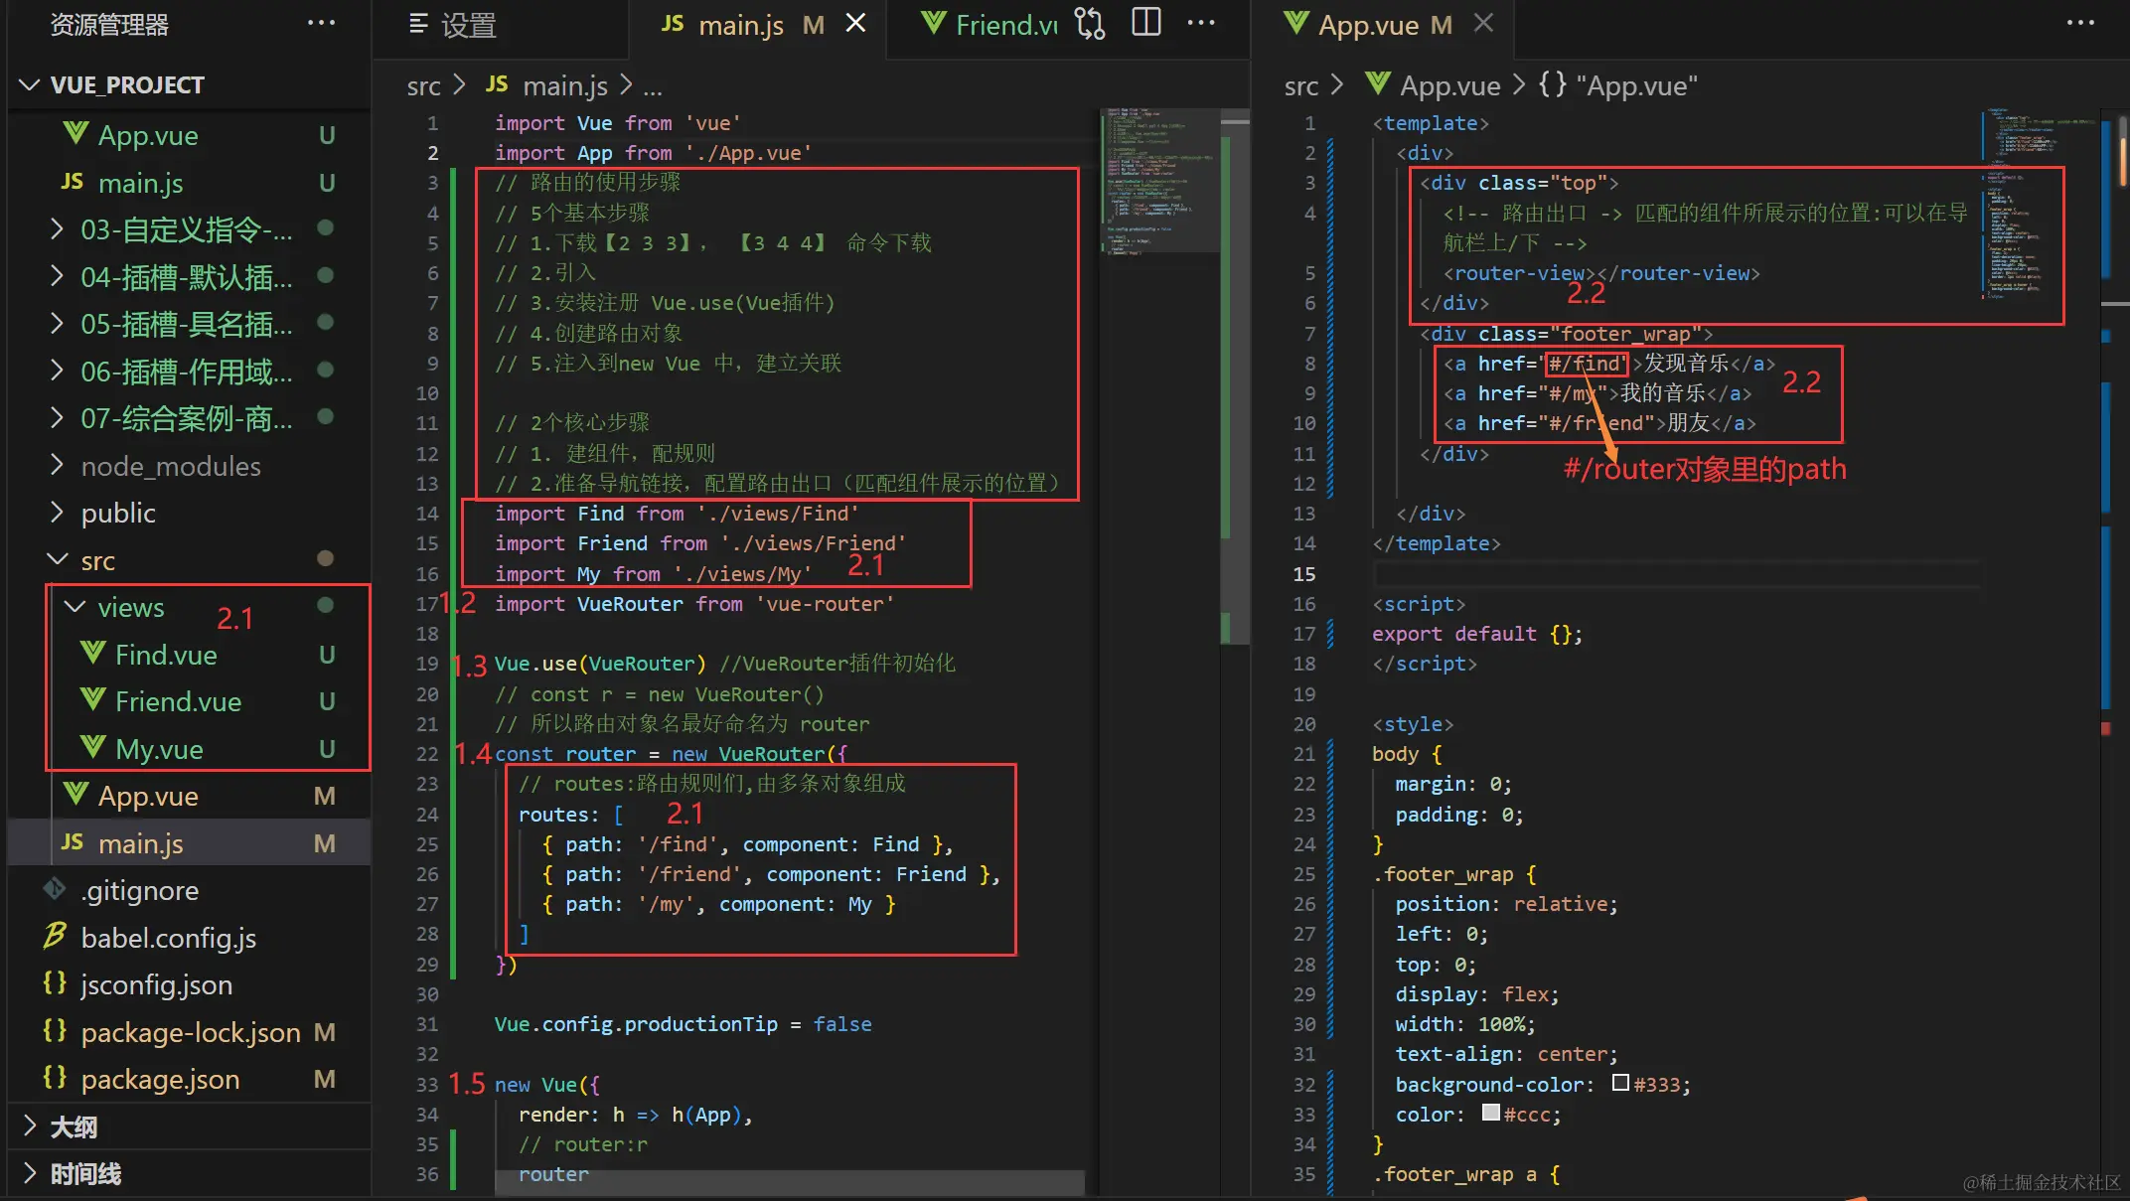Expand the 06-插槽-作用域 folder

click(57, 371)
